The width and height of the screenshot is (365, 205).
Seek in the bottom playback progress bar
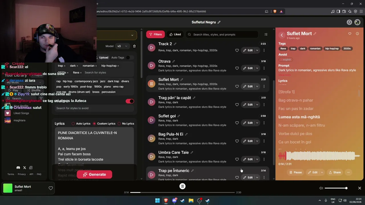point(182,192)
